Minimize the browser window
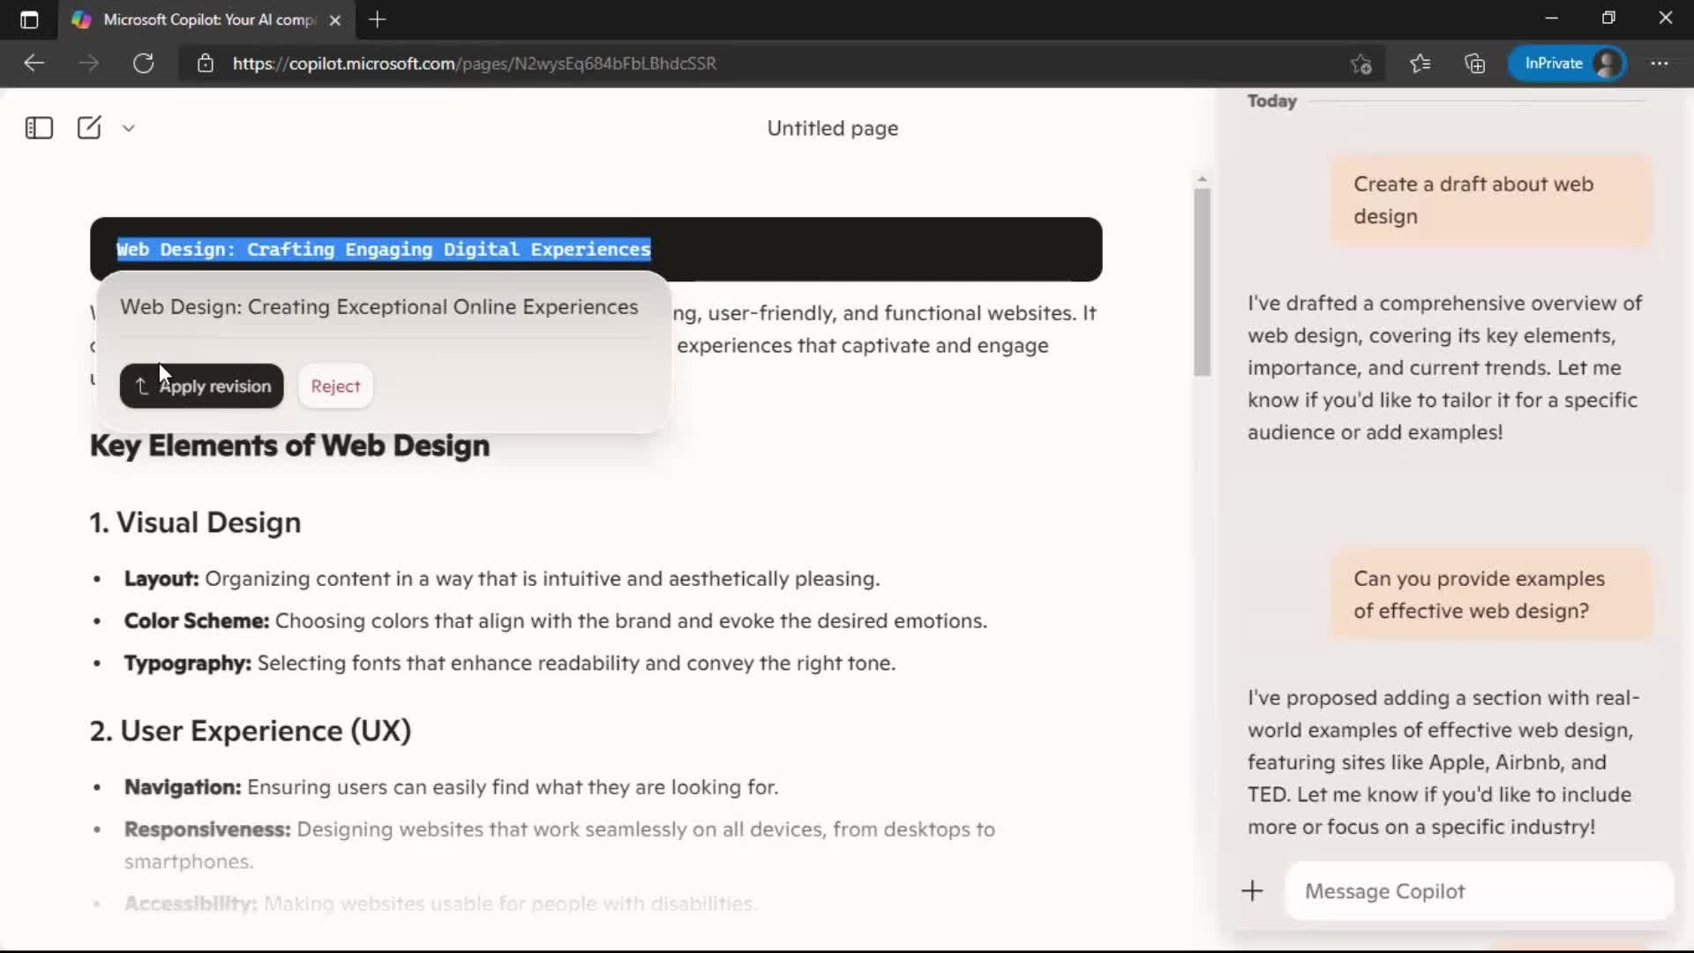This screenshot has height=953, width=1694. coord(1552,19)
